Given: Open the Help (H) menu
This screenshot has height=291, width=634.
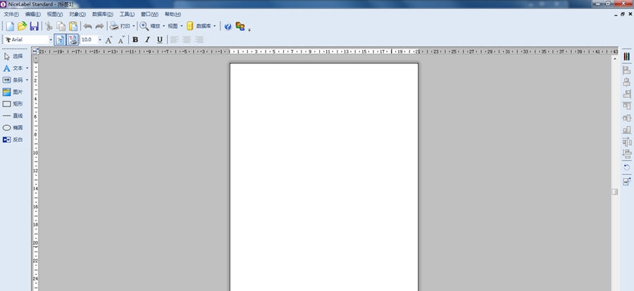Looking at the screenshot, I should click(173, 14).
